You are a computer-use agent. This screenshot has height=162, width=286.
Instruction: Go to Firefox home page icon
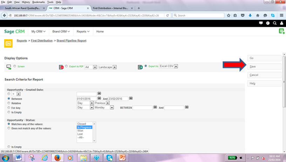(258, 15)
